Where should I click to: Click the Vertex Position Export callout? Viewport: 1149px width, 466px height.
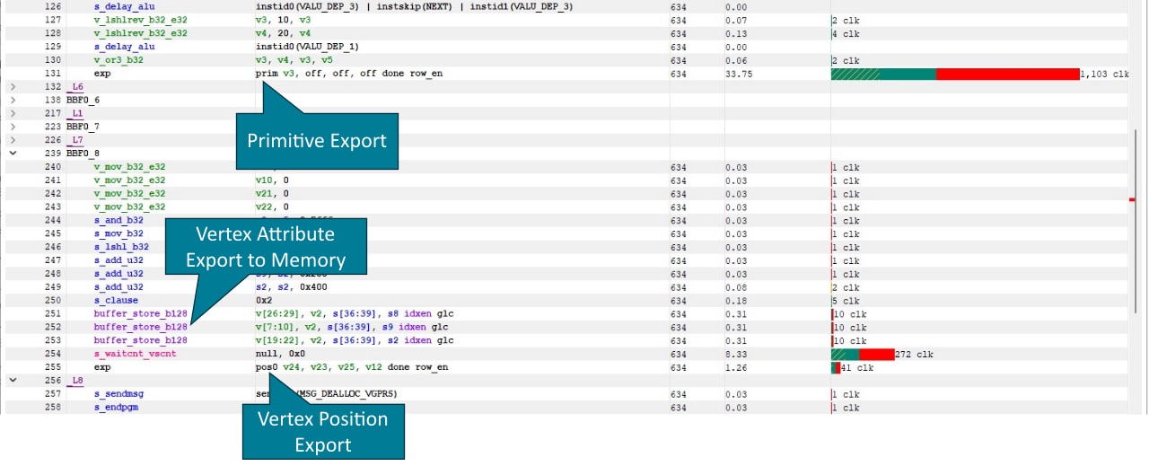coord(323,432)
